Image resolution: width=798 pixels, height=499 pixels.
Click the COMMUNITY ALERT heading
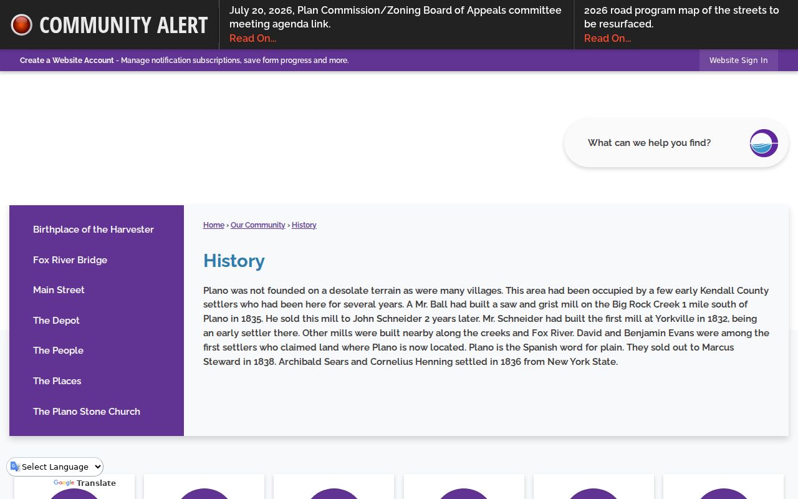[x=123, y=25]
